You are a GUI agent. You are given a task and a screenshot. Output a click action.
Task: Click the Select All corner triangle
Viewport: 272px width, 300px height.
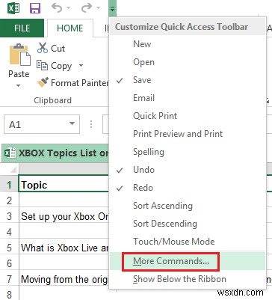pyautogui.click(x=13, y=170)
